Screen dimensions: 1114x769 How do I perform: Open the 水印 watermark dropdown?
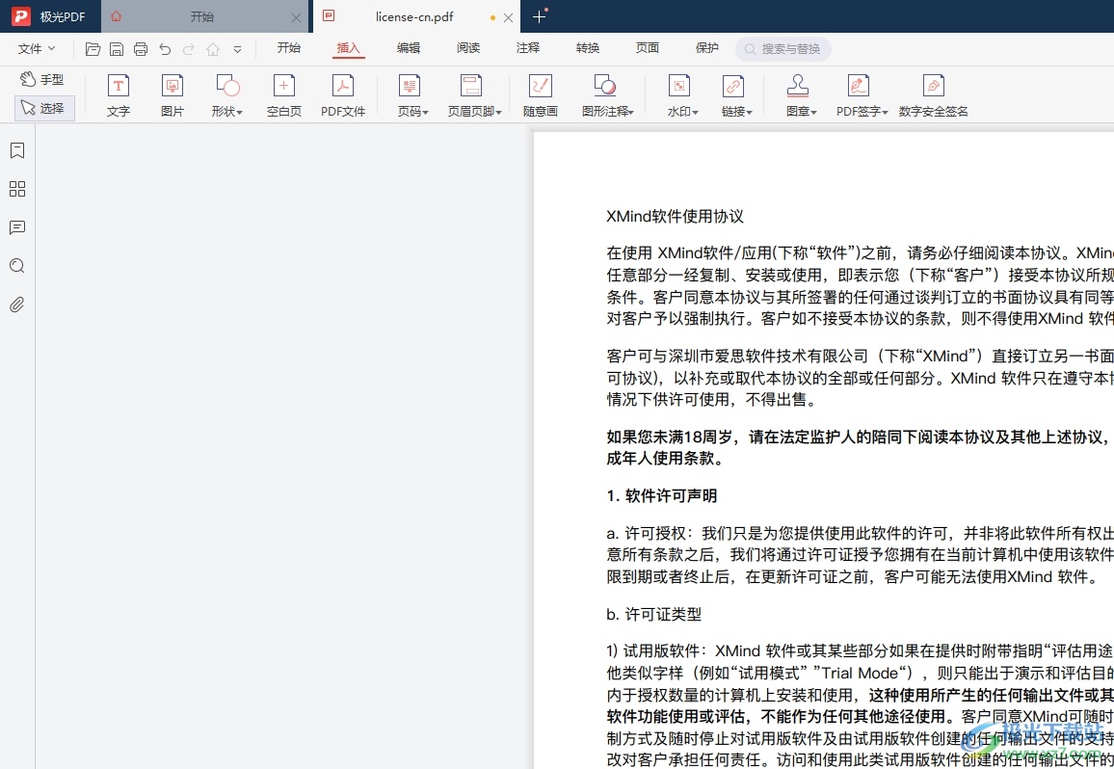[x=682, y=95]
